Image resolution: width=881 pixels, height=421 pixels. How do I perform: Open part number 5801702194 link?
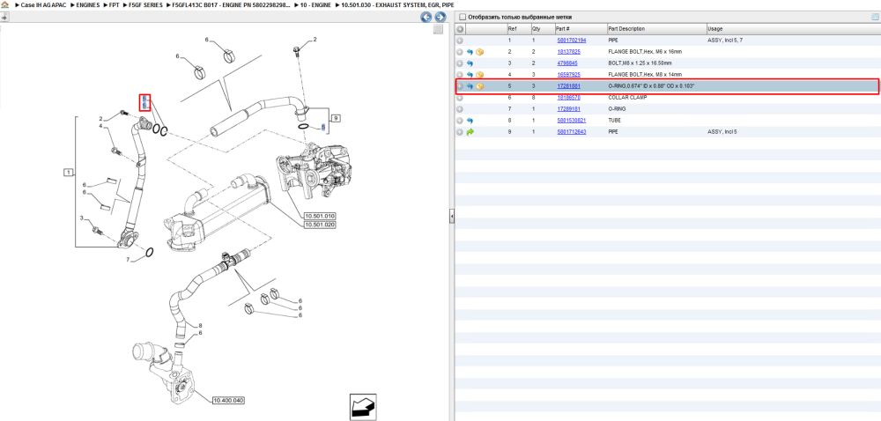tap(572, 41)
